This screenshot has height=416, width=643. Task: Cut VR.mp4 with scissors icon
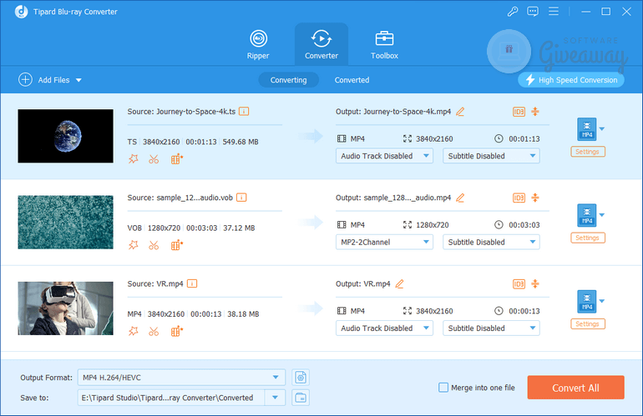(x=154, y=331)
